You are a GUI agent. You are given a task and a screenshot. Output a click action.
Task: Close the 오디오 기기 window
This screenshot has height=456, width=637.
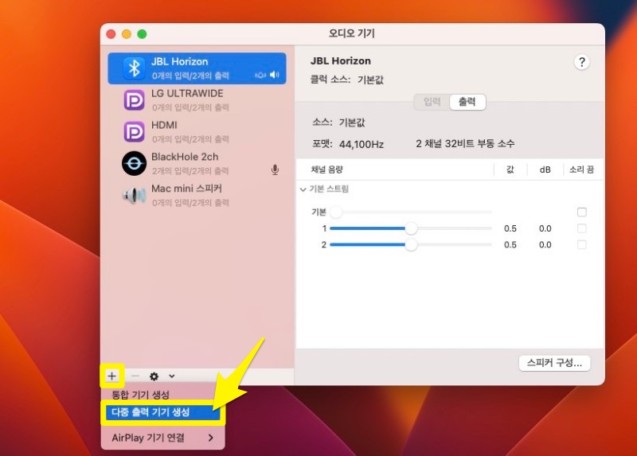[x=111, y=34]
